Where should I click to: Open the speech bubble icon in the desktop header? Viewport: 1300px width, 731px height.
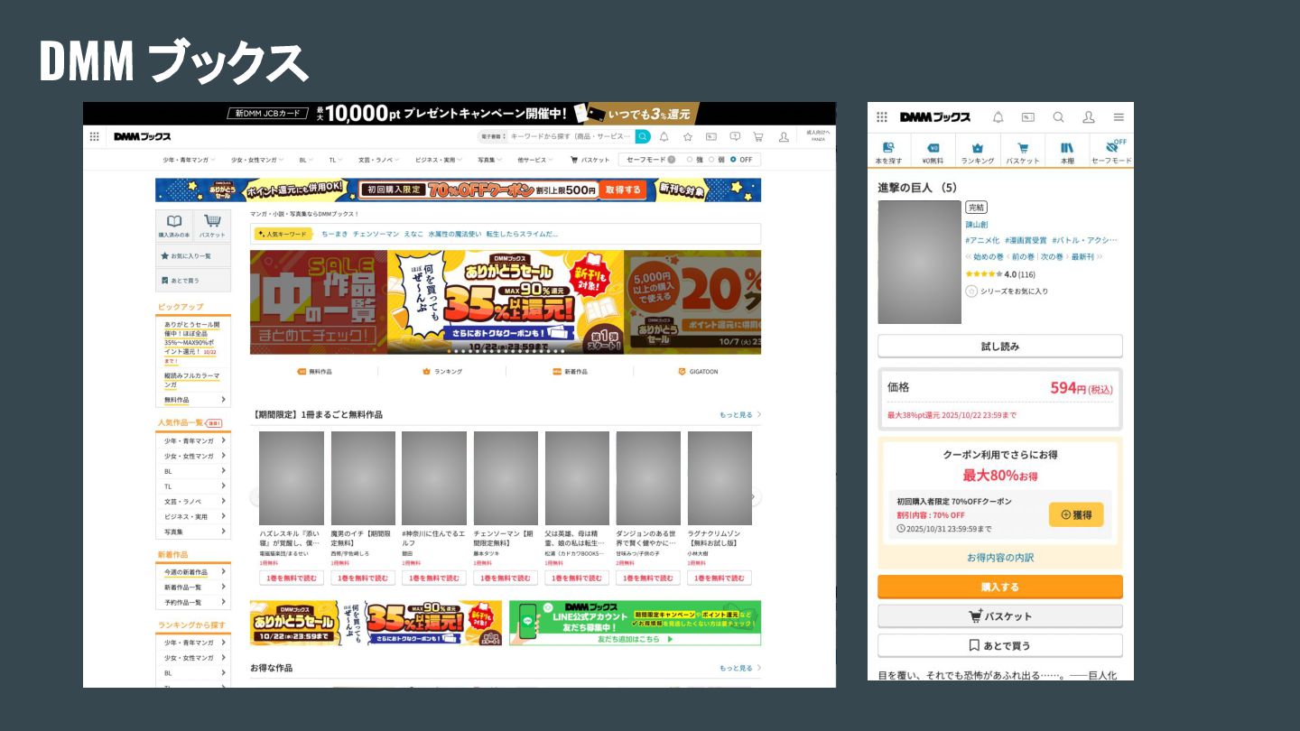tap(735, 136)
